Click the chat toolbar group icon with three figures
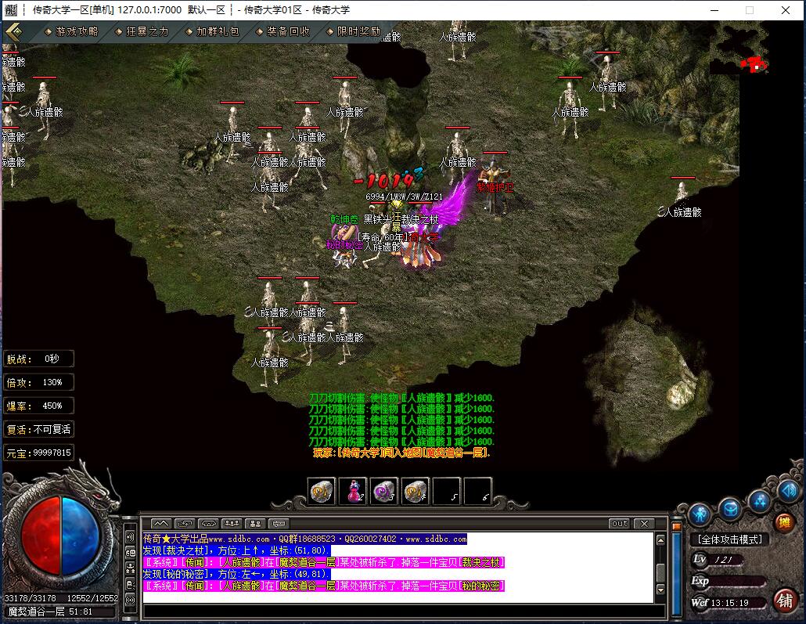The height and width of the screenshot is (624, 806). click(232, 523)
